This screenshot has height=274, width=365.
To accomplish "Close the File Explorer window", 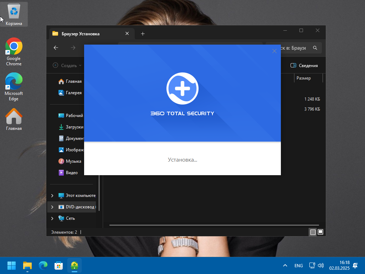I will (318, 31).
